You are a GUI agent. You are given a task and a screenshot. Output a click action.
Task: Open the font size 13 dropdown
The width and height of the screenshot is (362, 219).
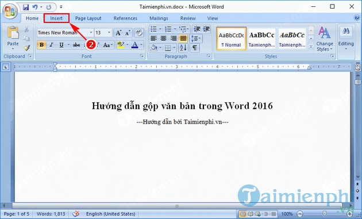pos(109,33)
